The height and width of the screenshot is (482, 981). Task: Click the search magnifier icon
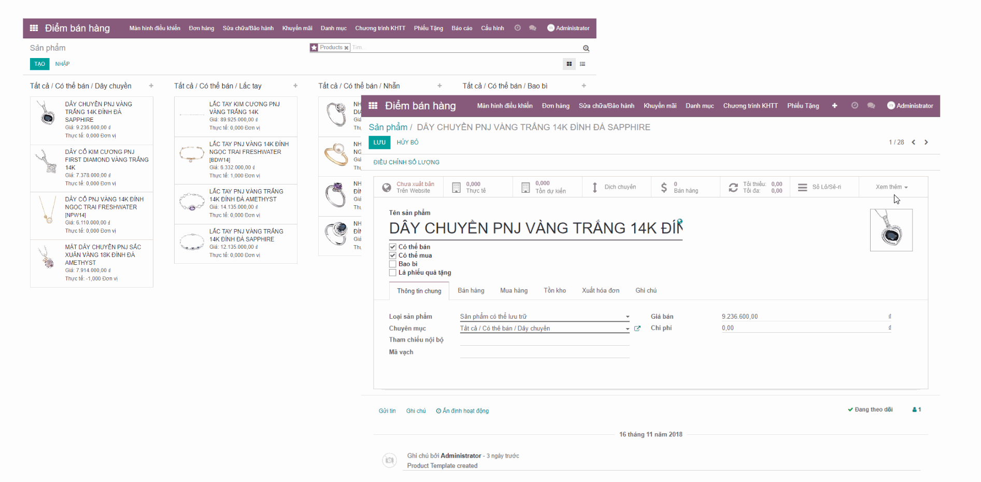(586, 48)
